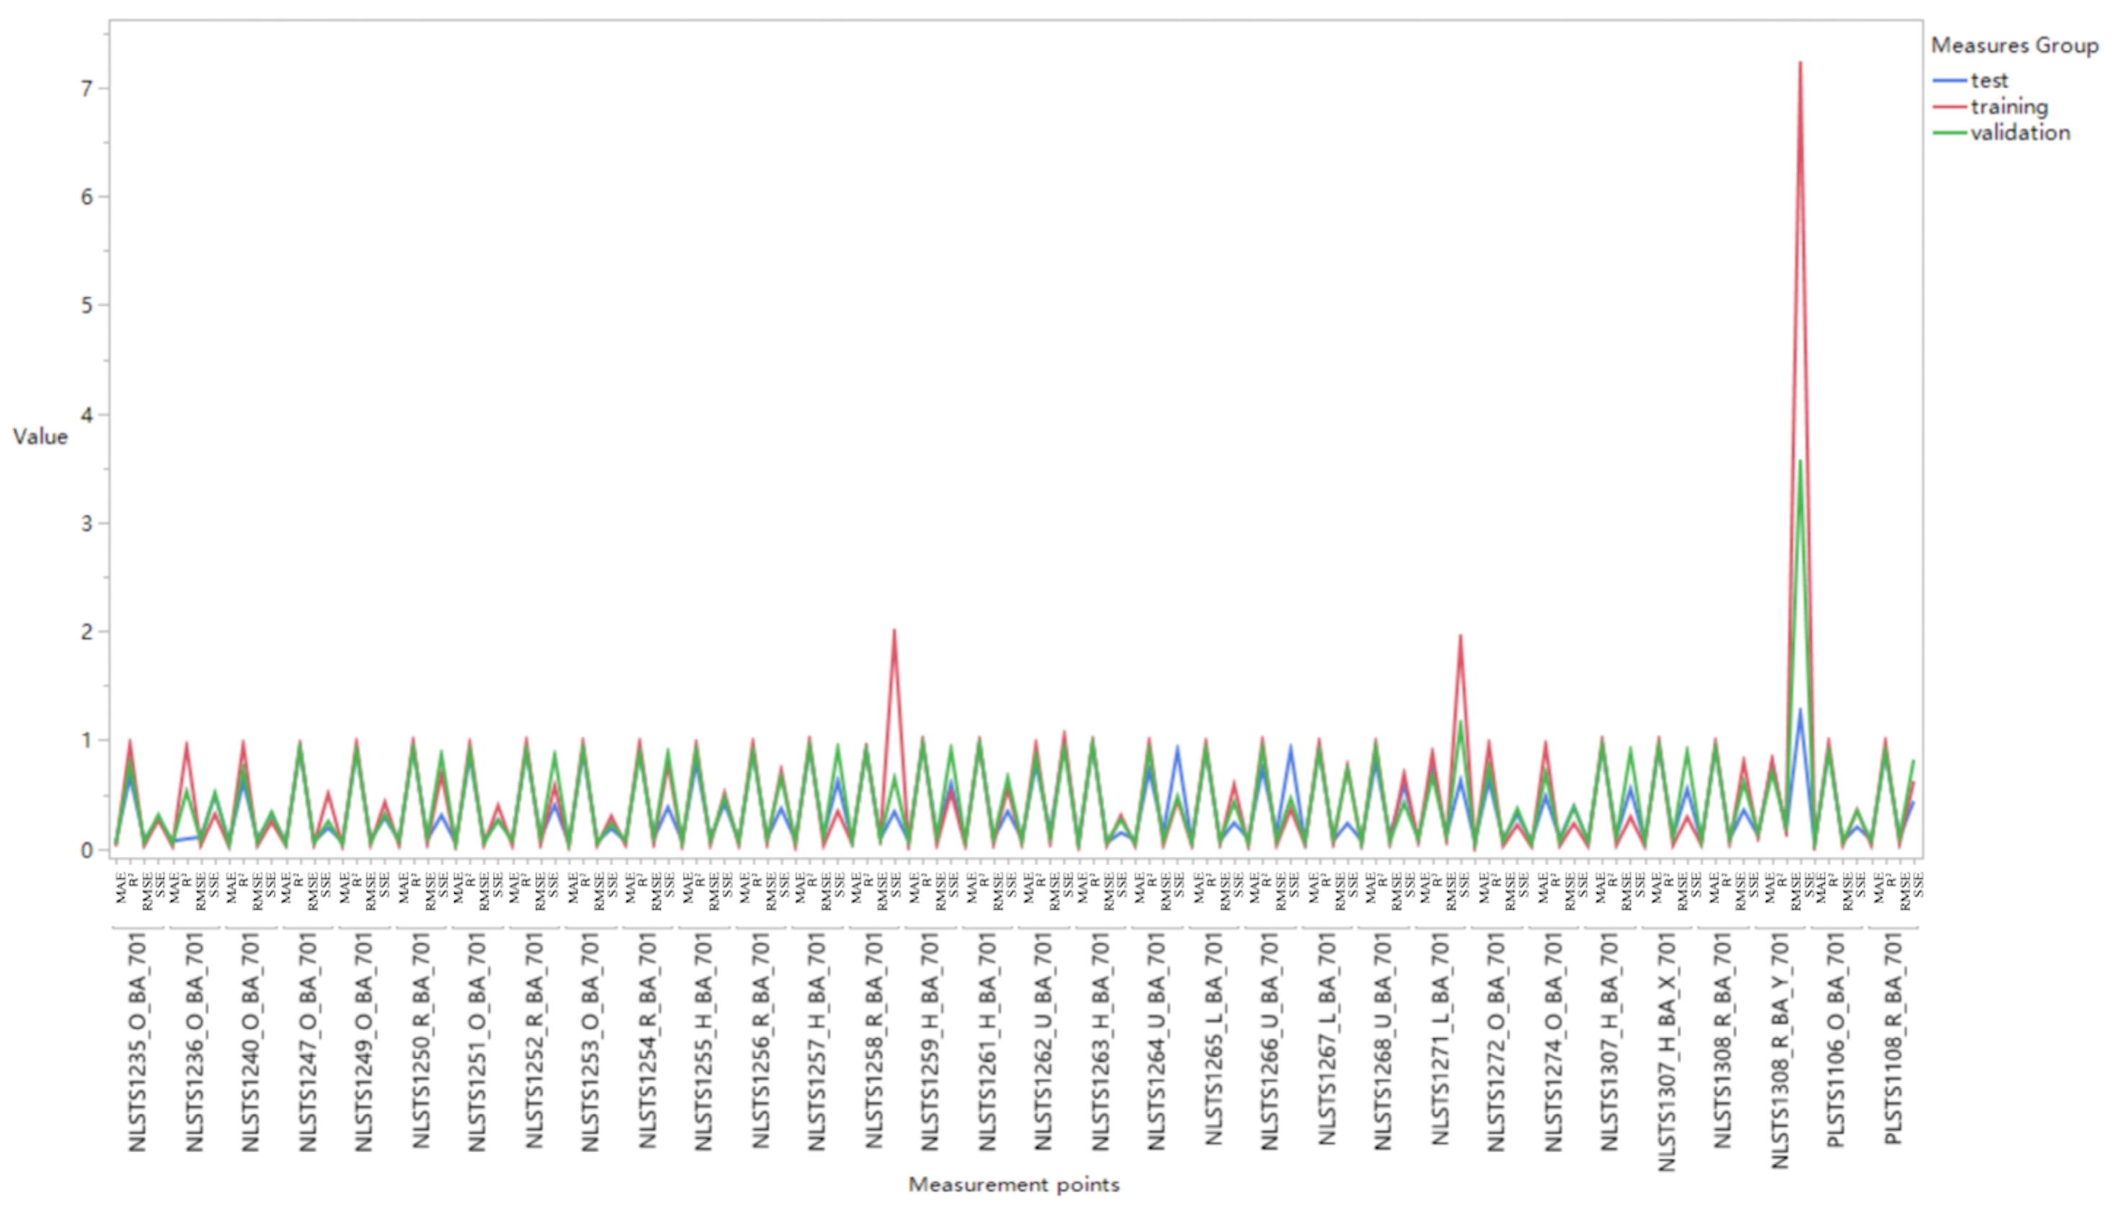Click the red peak at 2 over NLSTS1258
Image resolution: width=2112 pixels, height=1212 pixels.
(894, 631)
